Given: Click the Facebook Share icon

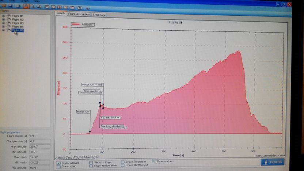Looking at the screenshot, I should point(271,162).
